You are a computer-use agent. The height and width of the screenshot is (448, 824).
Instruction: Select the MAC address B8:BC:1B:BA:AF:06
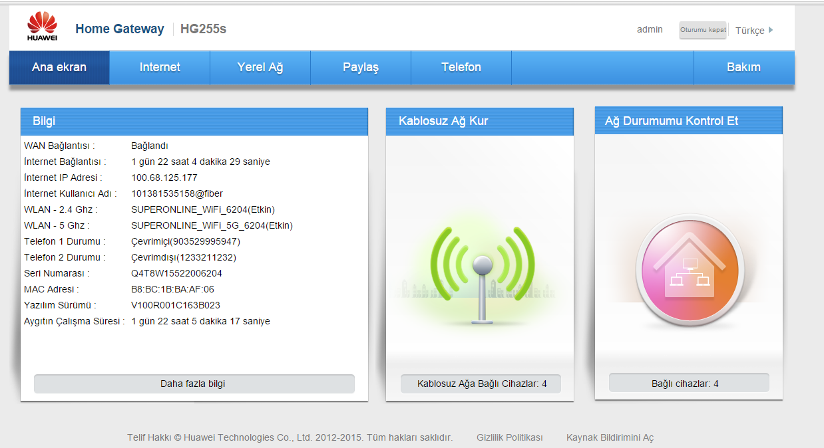point(173,289)
